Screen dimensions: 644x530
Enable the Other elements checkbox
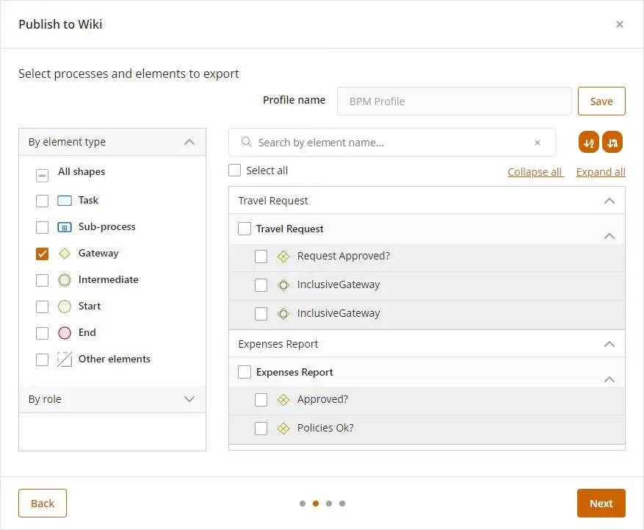[42, 359]
